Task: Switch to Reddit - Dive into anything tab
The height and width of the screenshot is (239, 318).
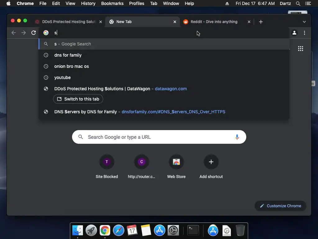Action: point(214,22)
